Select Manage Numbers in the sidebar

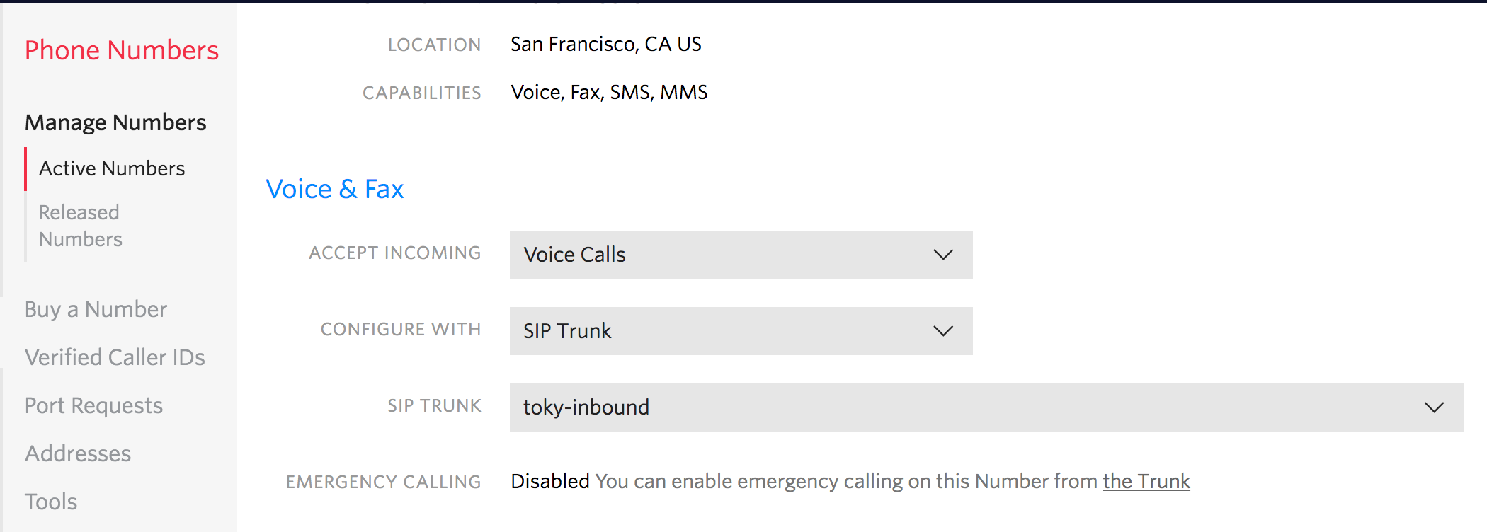pyautogui.click(x=115, y=122)
